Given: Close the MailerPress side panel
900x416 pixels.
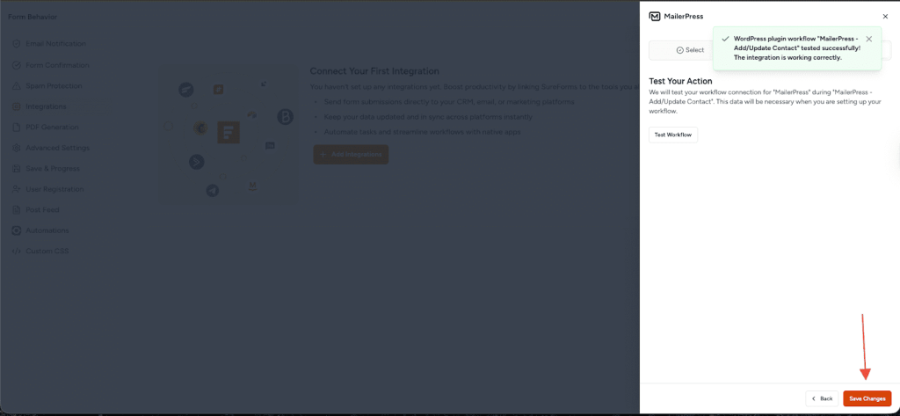Looking at the screenshot, I should 885,16.
